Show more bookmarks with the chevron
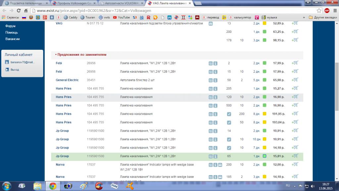The image size is (339, 191). click(x=304, y=17)
